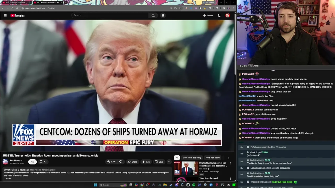Select the More from this story chip

(192, 158)
